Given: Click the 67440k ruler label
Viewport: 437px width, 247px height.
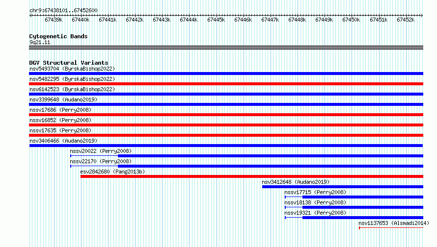Looking at the screenshot, I should click(x=81, y=20).
